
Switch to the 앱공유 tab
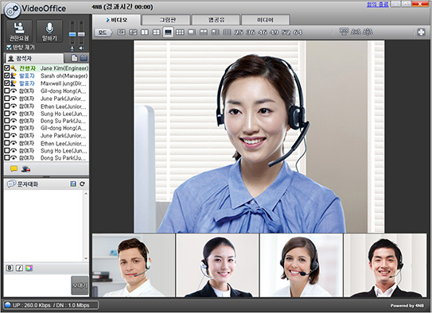click(x=216, y=20)
